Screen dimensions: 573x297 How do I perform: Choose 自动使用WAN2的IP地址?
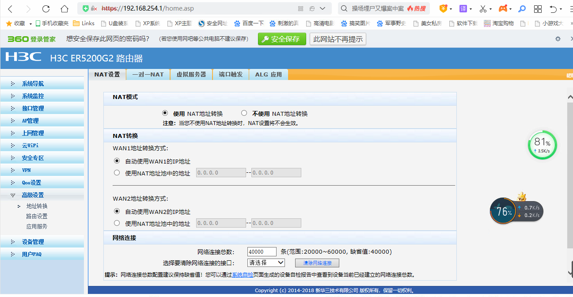coord(117,211)
